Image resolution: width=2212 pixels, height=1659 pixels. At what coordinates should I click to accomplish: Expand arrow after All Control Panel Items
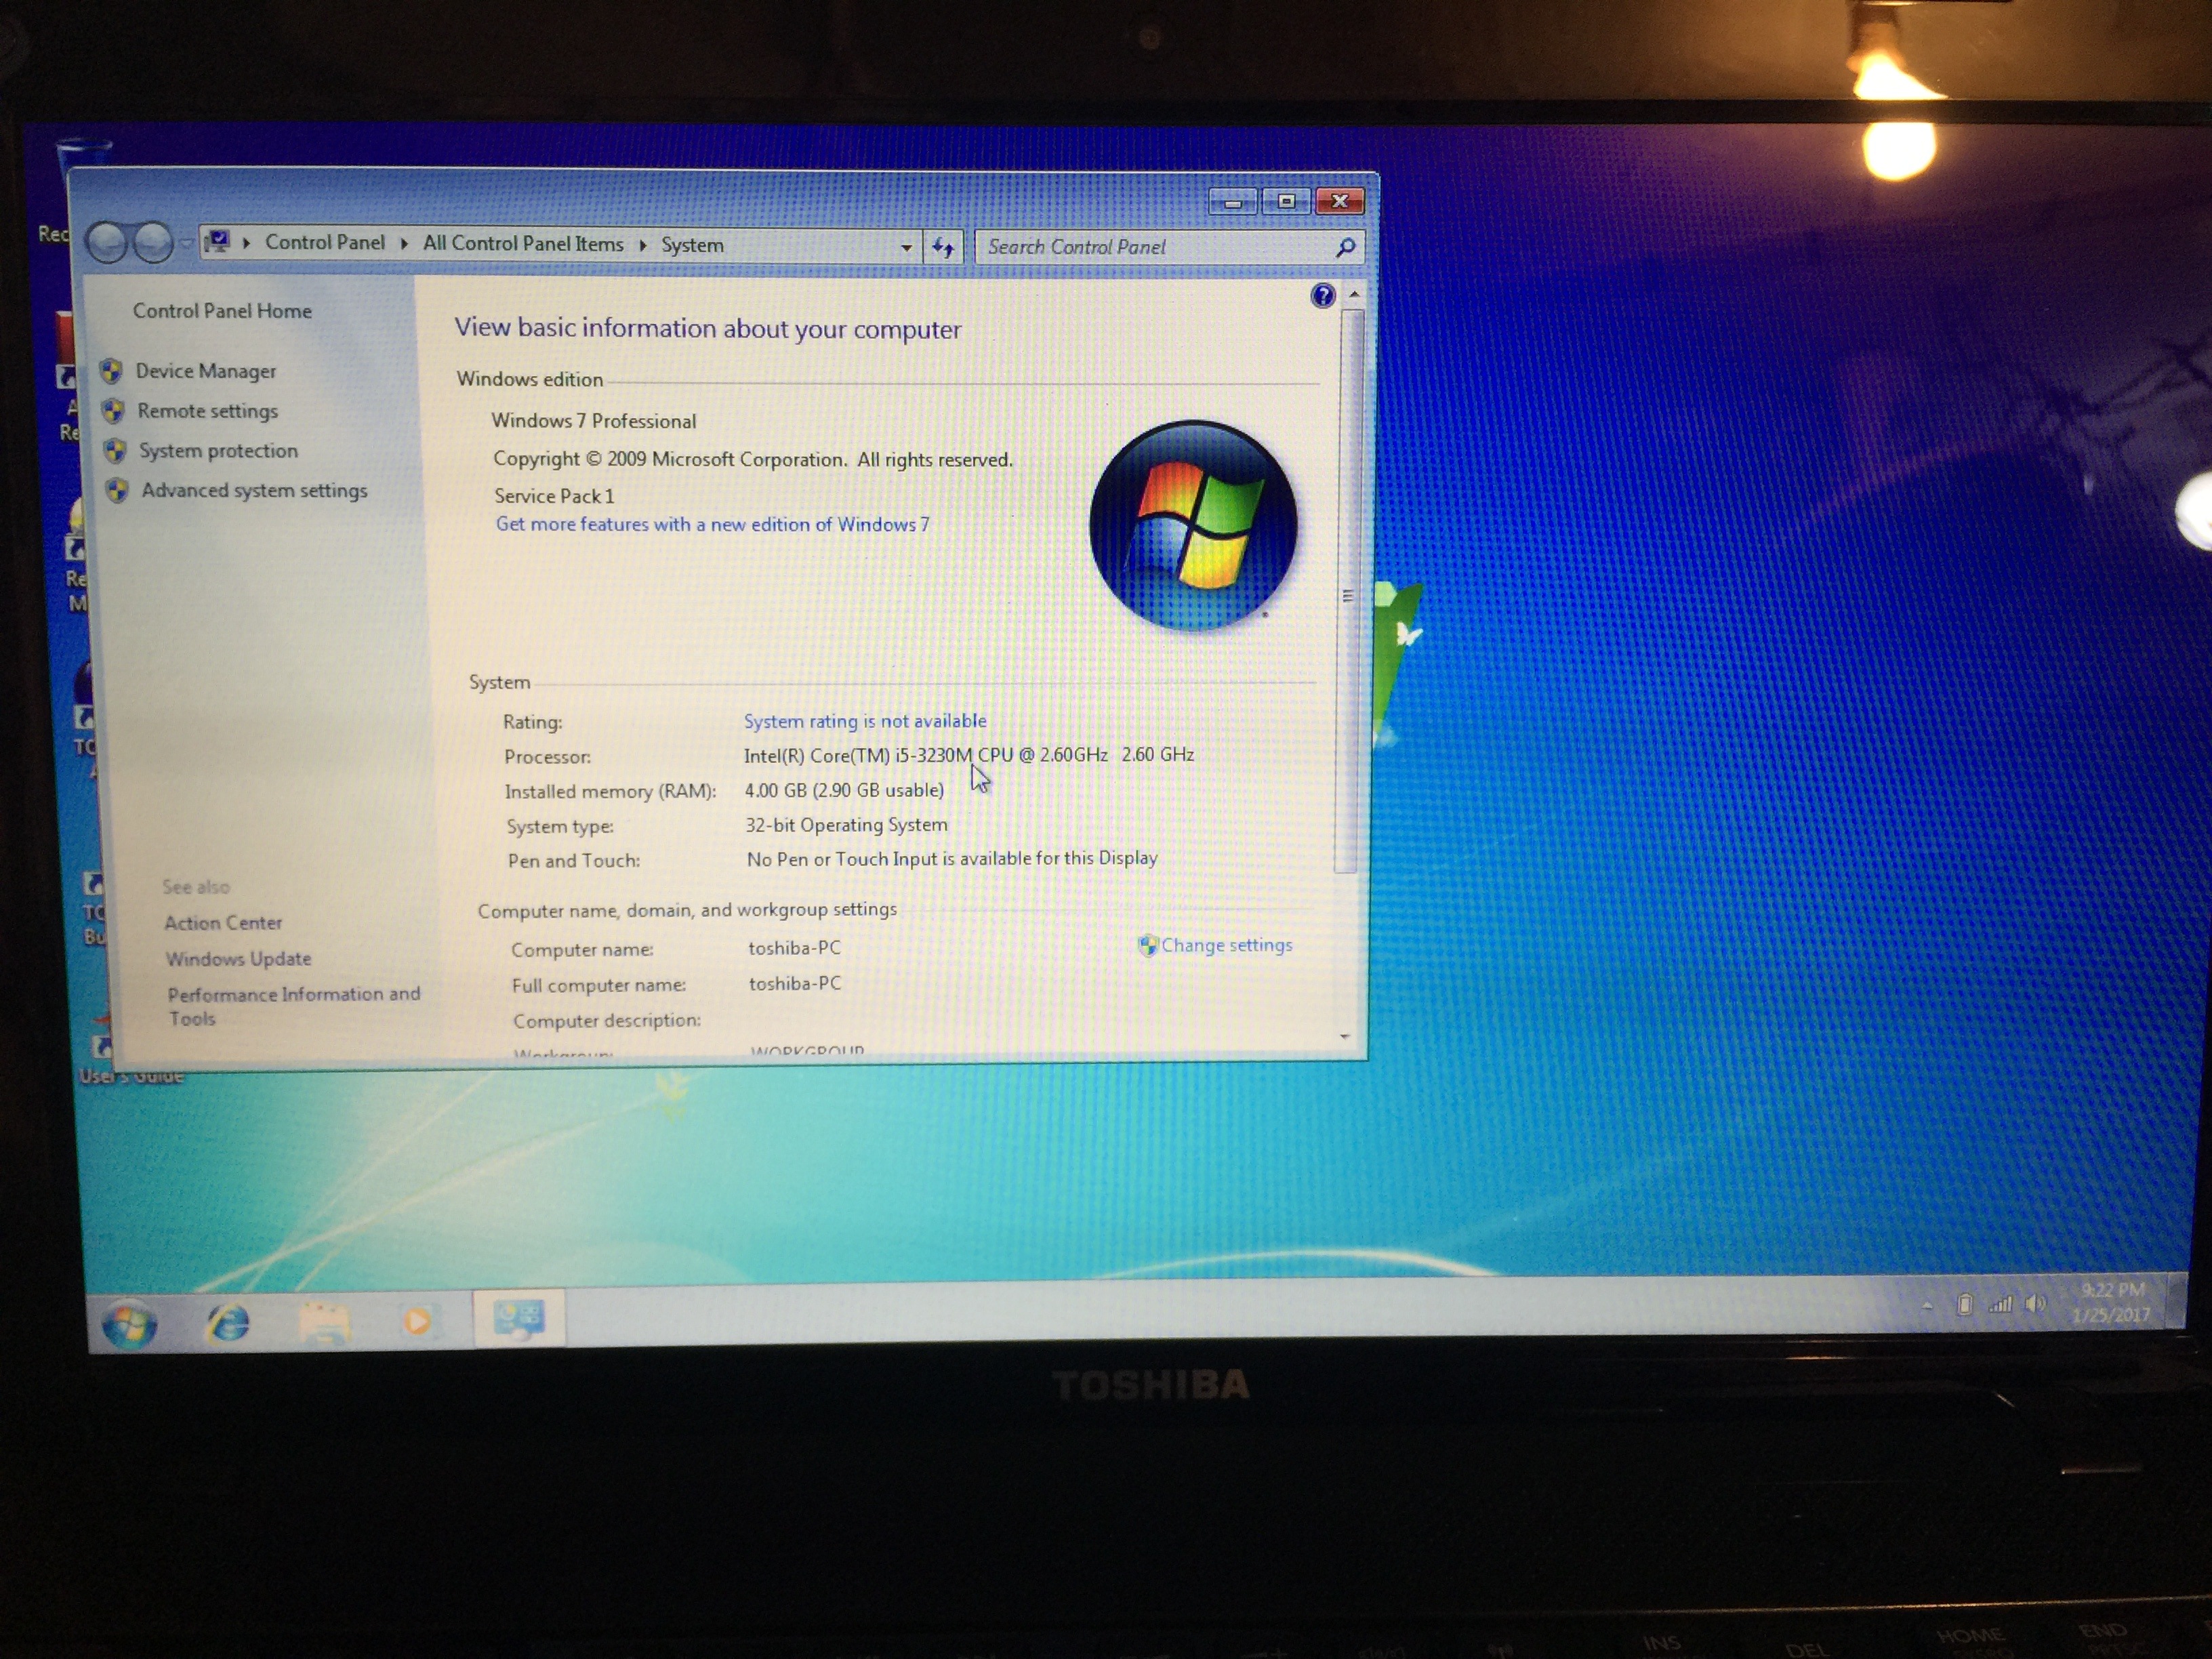tap(642, 245)
